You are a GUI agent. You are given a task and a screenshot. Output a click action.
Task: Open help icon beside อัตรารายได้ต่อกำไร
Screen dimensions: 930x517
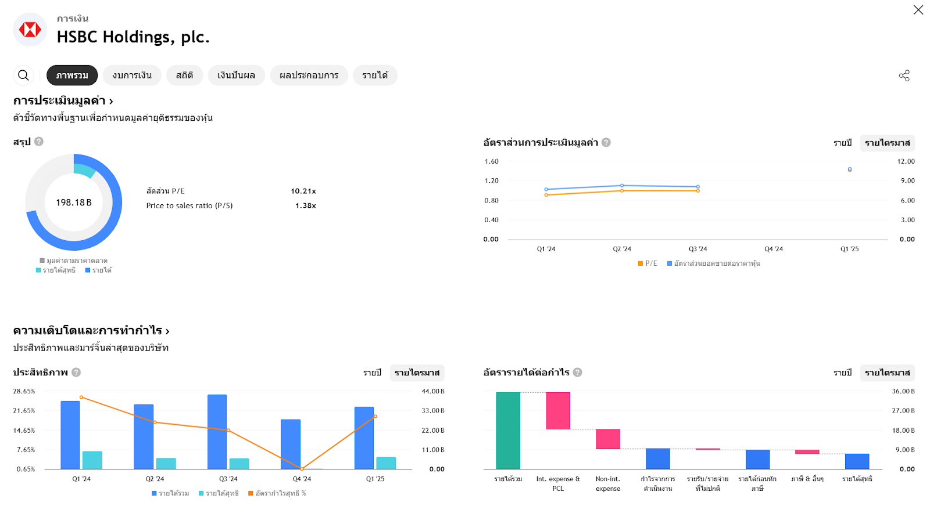(x=578, y=373)
